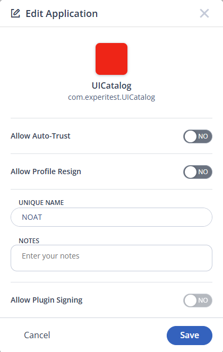Focus the Unique Name field containing NOAT
This screenshot has height=352, width=223.
(x=111, y=217)
